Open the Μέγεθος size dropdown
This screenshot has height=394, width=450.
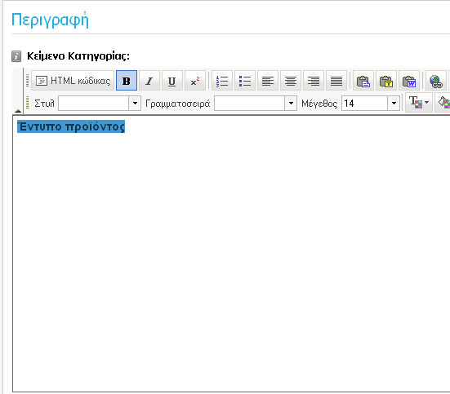[394, 103]
